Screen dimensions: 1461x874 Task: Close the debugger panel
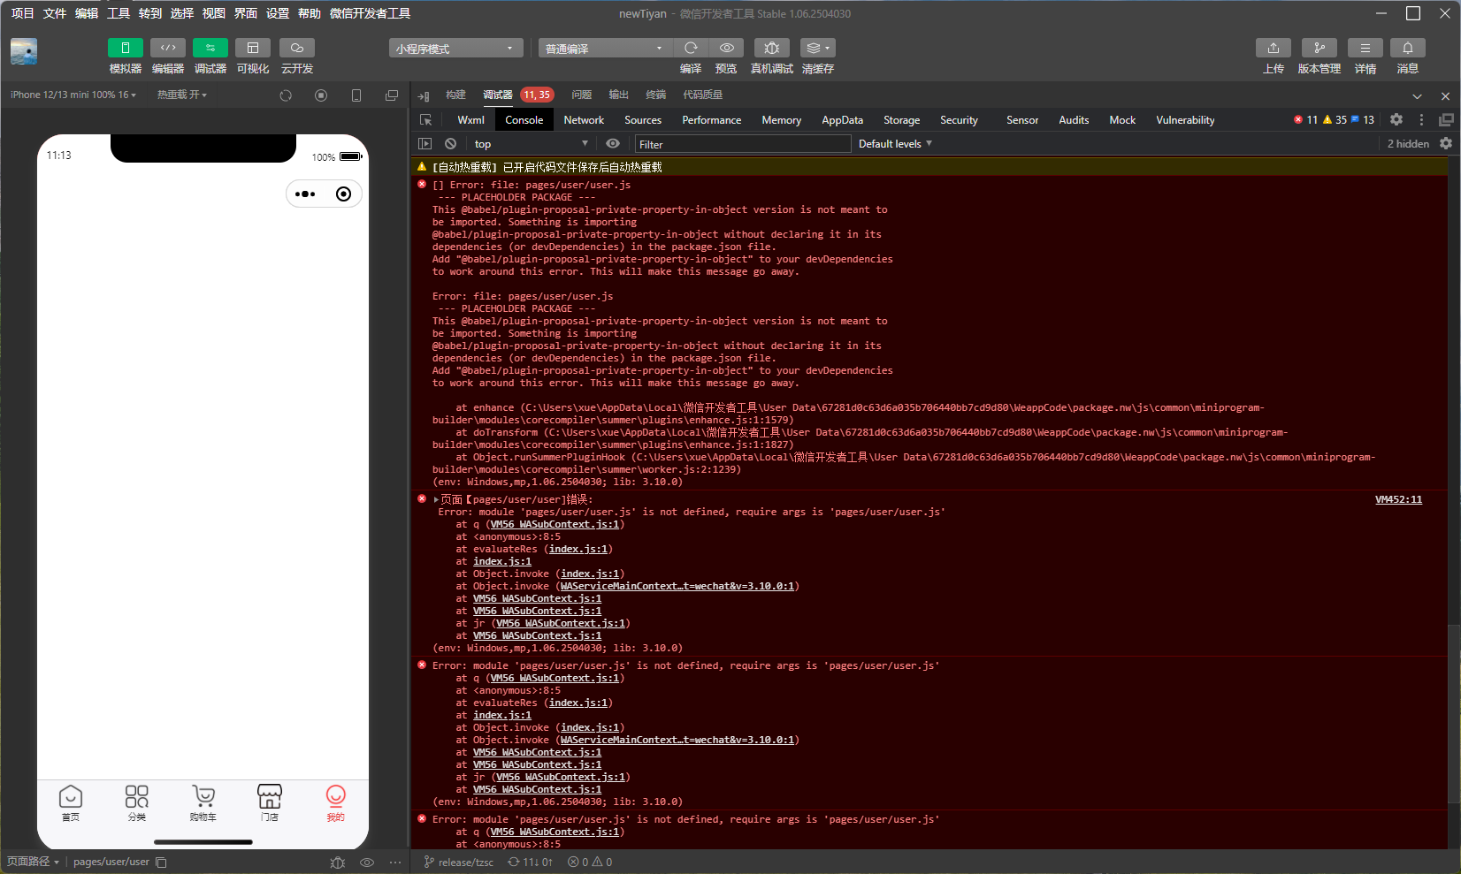[x=1445, y=95]
